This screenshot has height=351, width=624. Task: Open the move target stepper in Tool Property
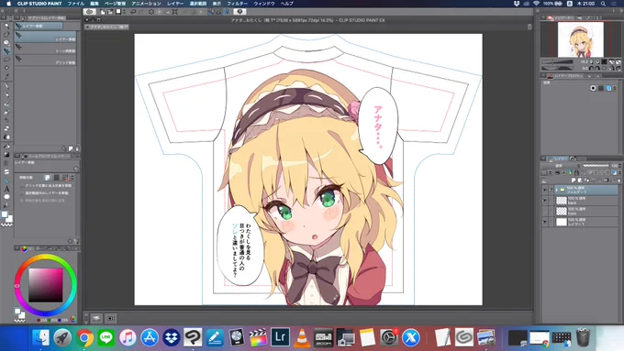72,177
